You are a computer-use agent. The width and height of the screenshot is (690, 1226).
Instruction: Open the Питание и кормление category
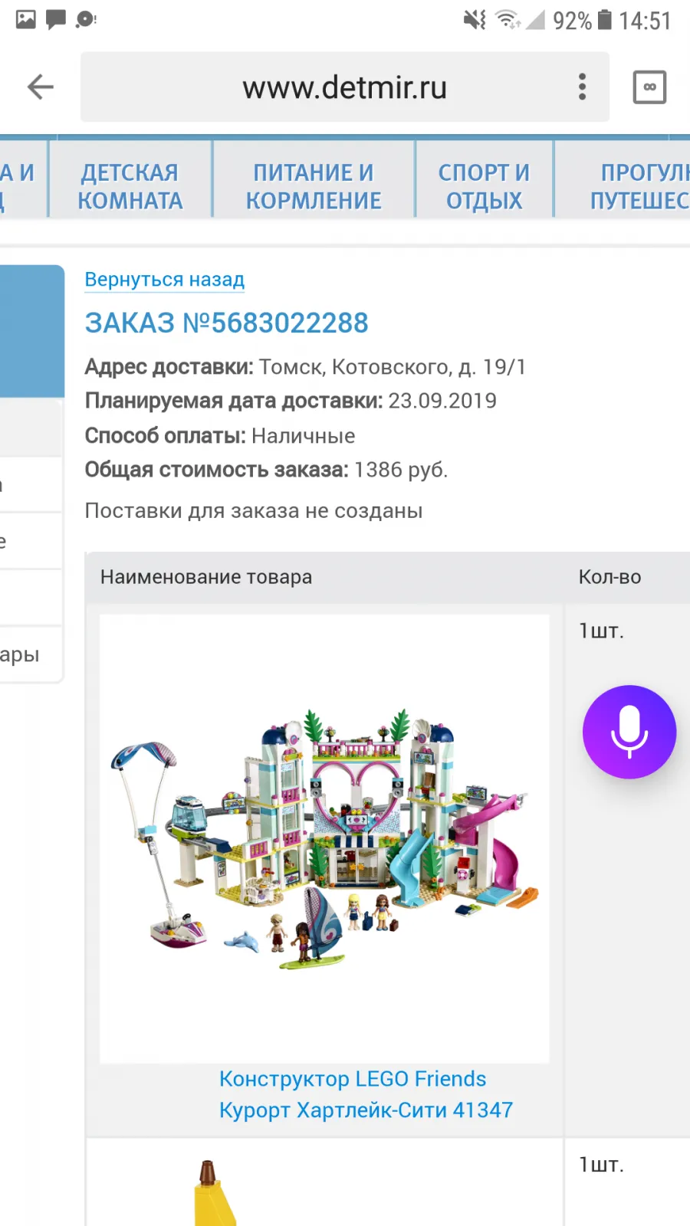[314, 186]
